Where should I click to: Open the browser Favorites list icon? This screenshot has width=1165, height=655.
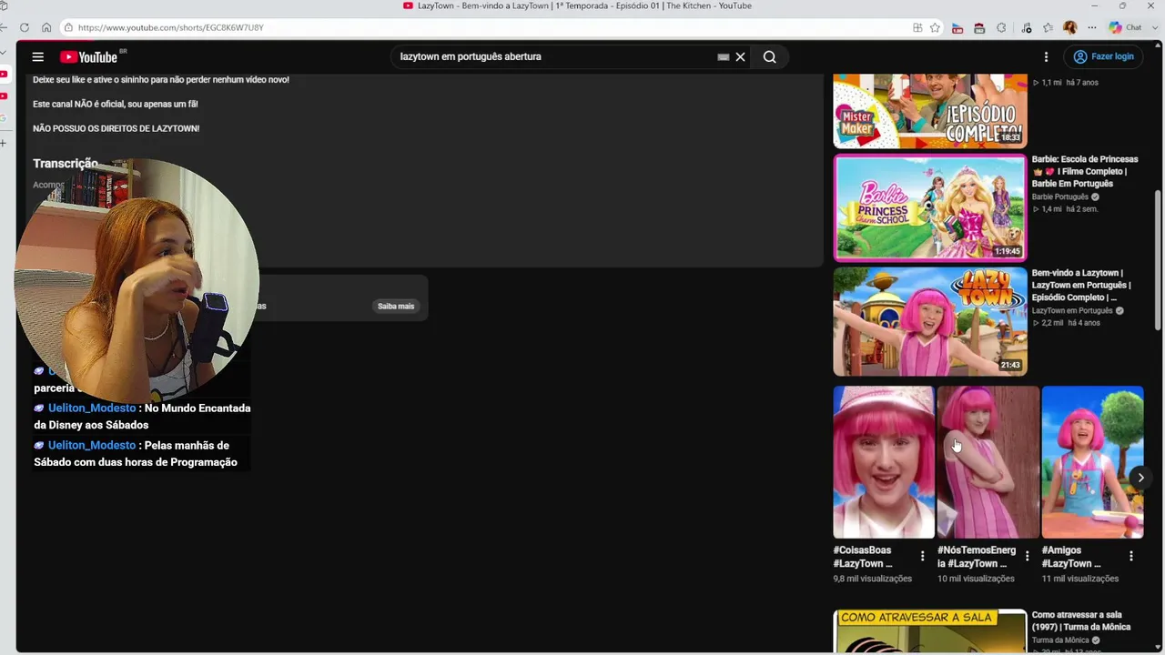pos(1048,27)
